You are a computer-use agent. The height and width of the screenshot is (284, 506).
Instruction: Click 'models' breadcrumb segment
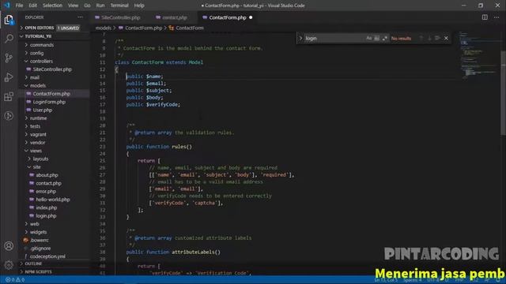pos(104,28)
